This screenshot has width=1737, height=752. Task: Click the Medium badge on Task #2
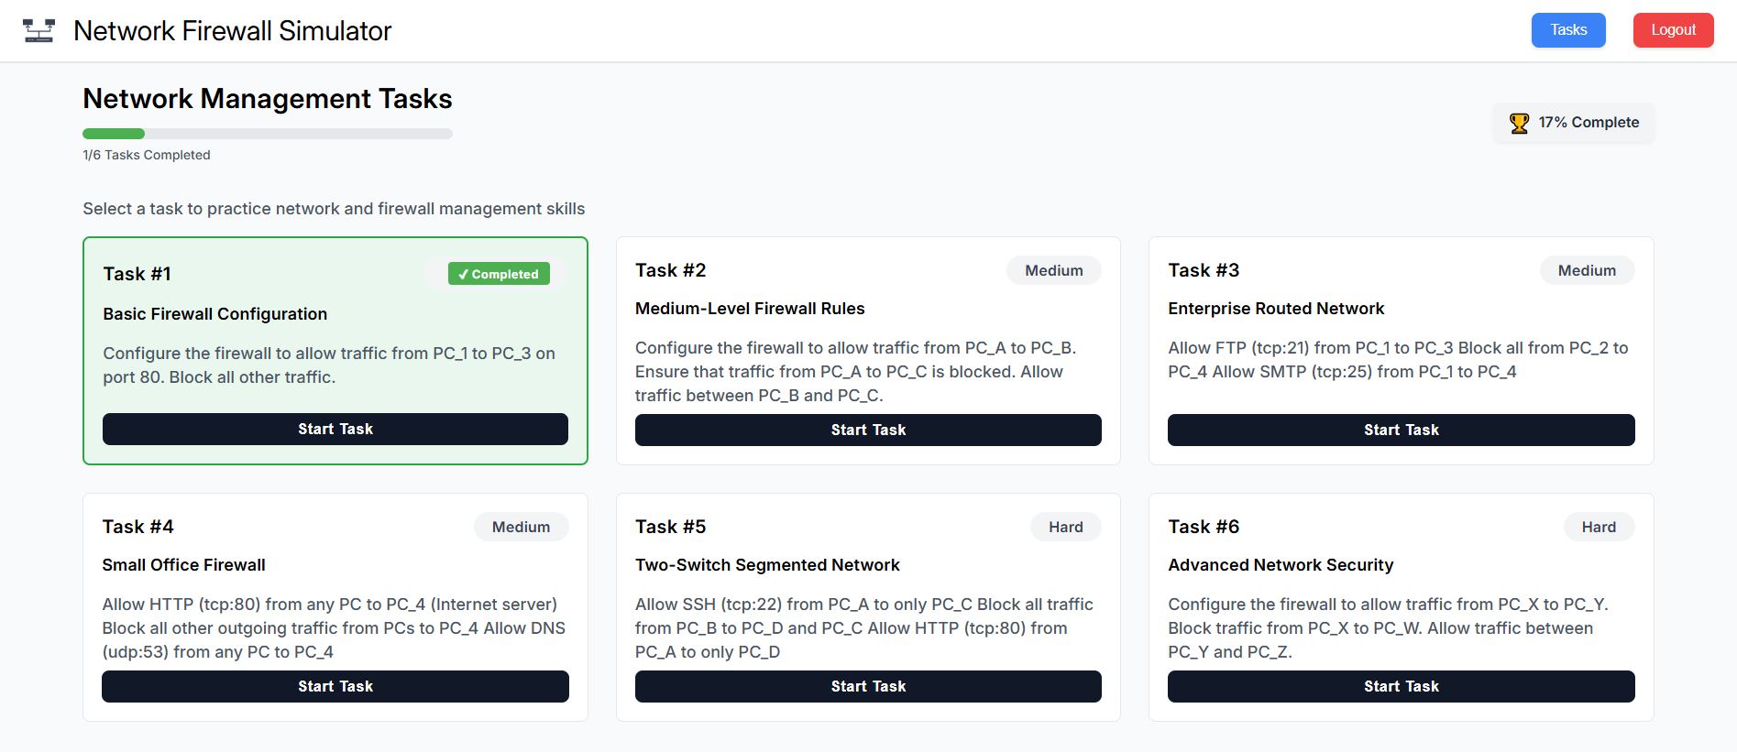coord(1053,271)
